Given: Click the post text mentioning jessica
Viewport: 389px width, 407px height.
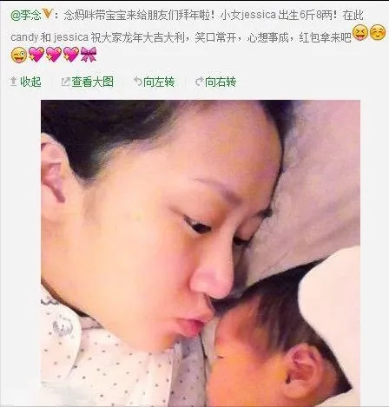Looking at the screenshot, I should (x=187, y=26).
